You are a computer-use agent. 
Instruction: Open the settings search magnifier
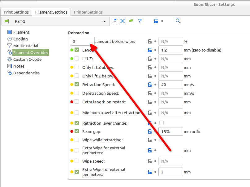[x=178, y=21]
